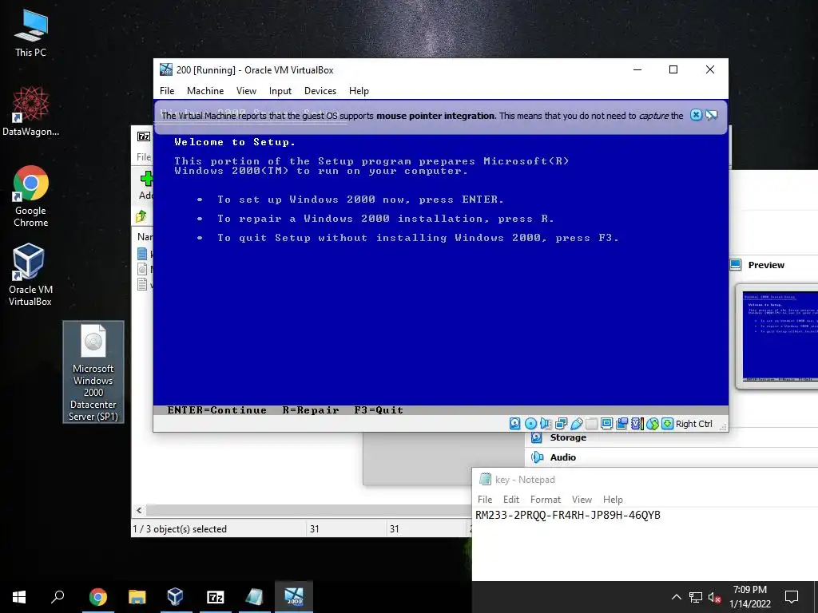Select the first blue file in 7-Zip list

142,254
